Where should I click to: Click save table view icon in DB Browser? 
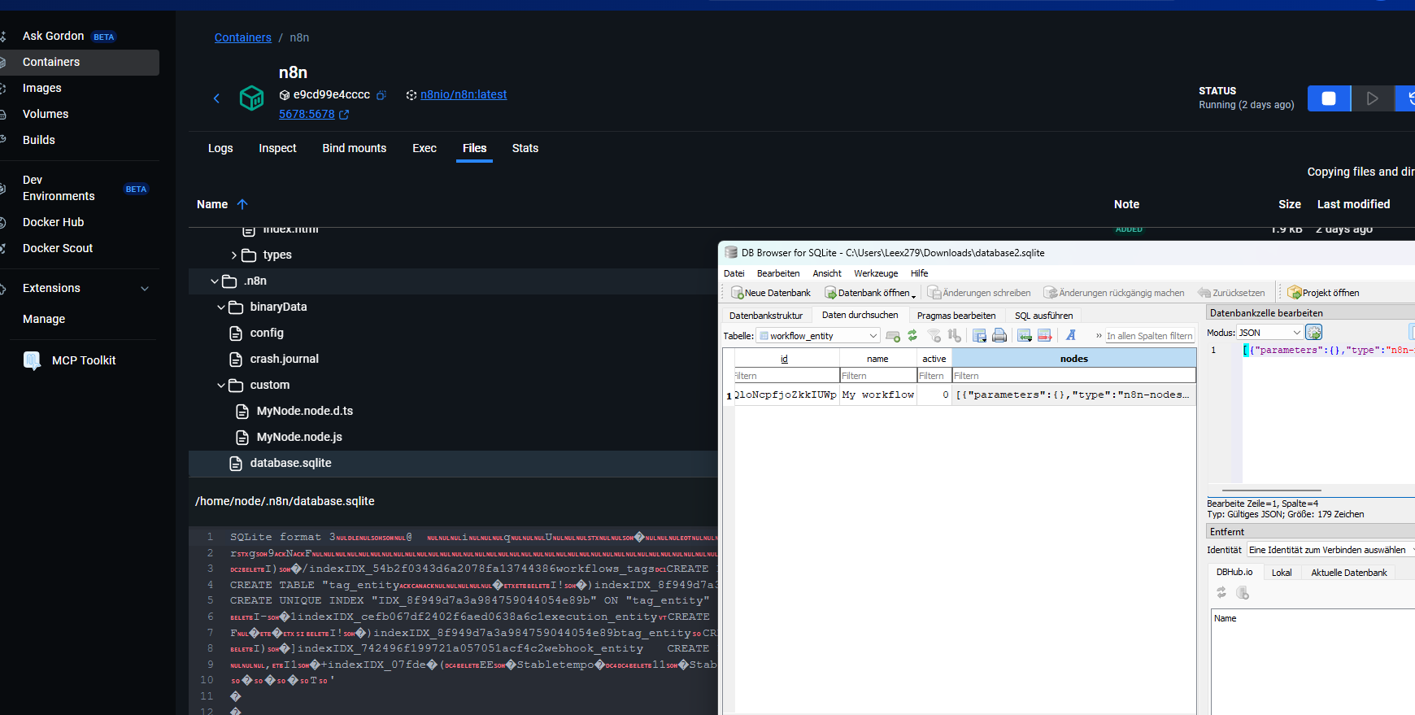(980, 336)
